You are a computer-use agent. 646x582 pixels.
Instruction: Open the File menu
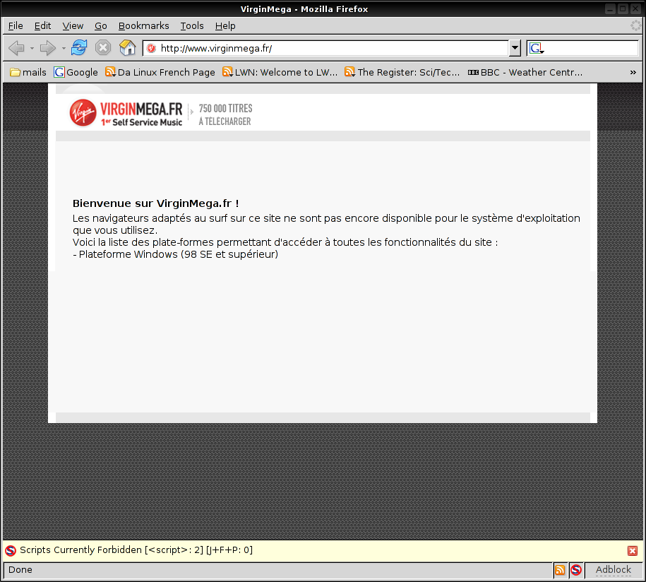(x=16, y=26)
